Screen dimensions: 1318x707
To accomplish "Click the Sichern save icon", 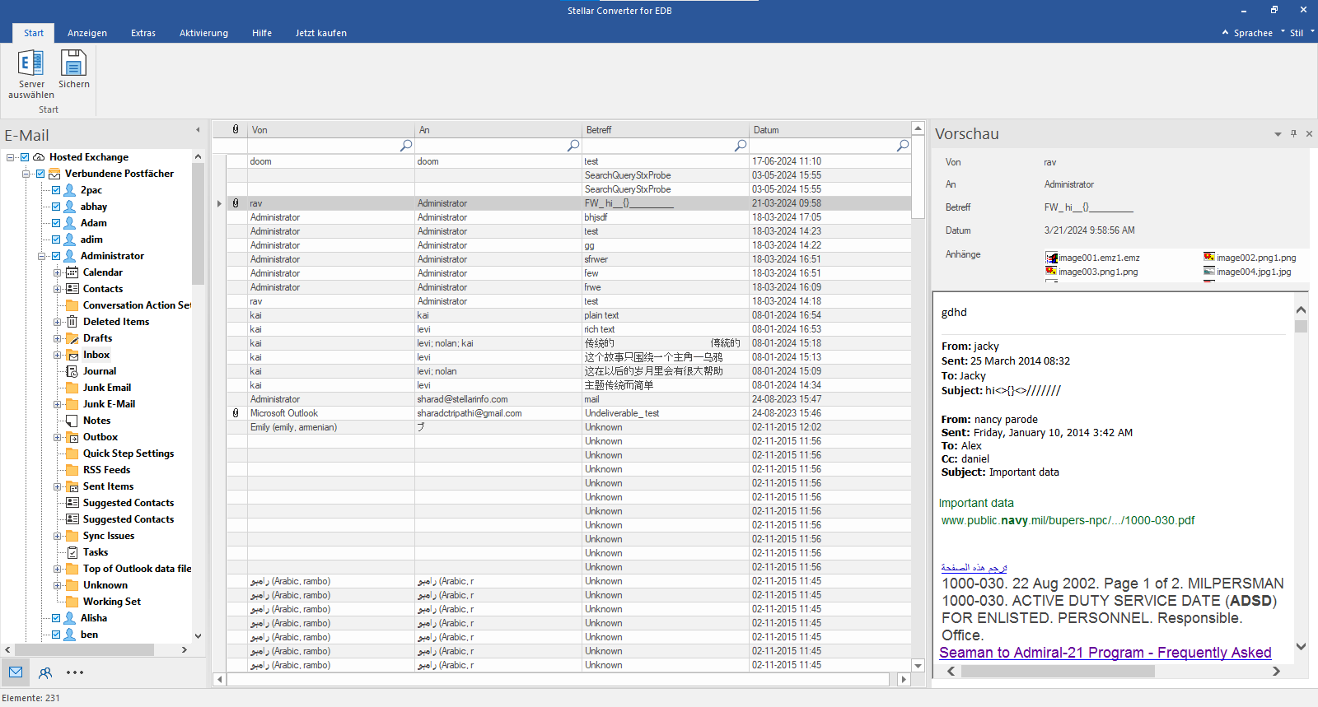I will [x=73, y=63].
